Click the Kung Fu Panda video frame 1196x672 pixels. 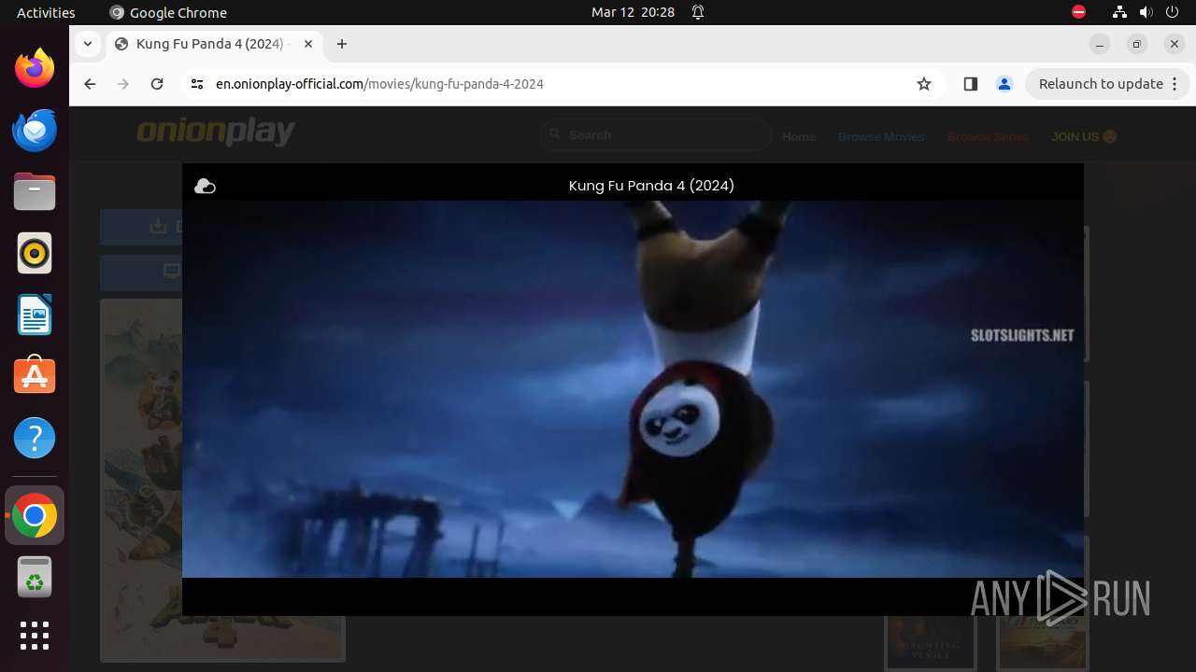pyautogui.click(x=633, y=389)
